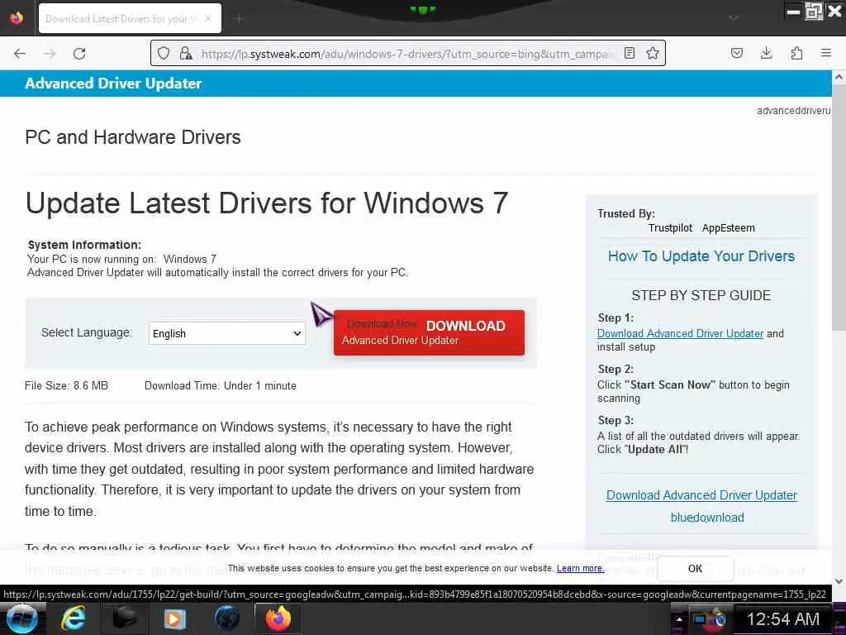The height and width of the screenshot is (635, 846).
Task: Click the STEP BY STEP GUIDE heading
Action: (701, 295)
